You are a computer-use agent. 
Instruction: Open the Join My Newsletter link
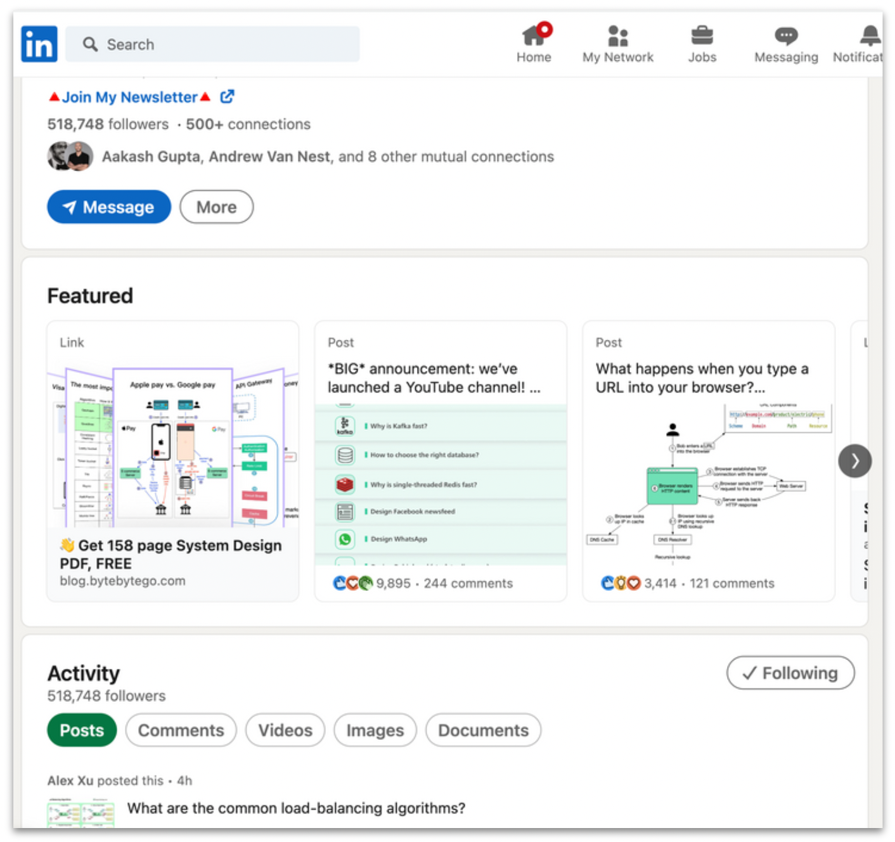tap(130, 97)
